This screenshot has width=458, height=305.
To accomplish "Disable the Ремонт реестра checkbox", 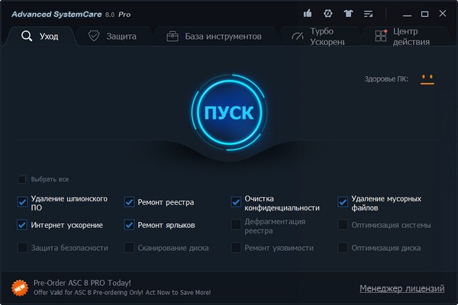I will tap(129, 203).
